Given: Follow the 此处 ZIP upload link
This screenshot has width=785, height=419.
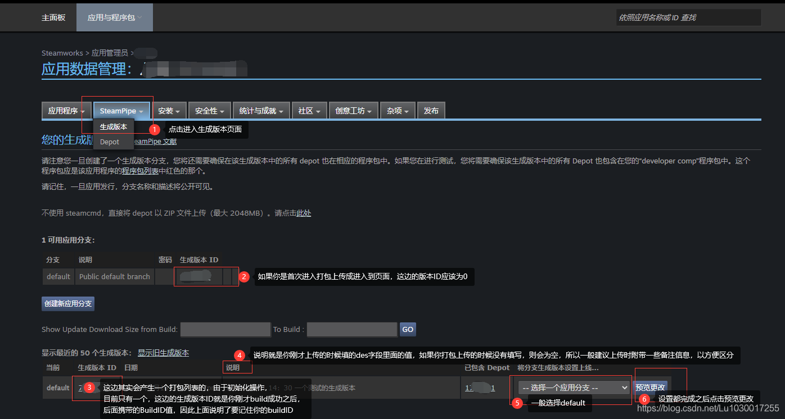Looking at the screenshot, I should pos(304,213).
